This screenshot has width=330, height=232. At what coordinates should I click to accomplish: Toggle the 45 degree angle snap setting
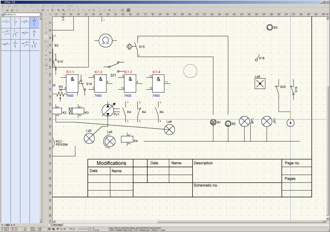pos(62,229)
